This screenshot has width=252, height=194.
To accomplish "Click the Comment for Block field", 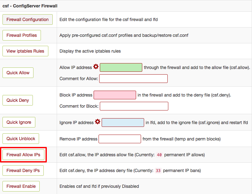I will tap(134, 106).
